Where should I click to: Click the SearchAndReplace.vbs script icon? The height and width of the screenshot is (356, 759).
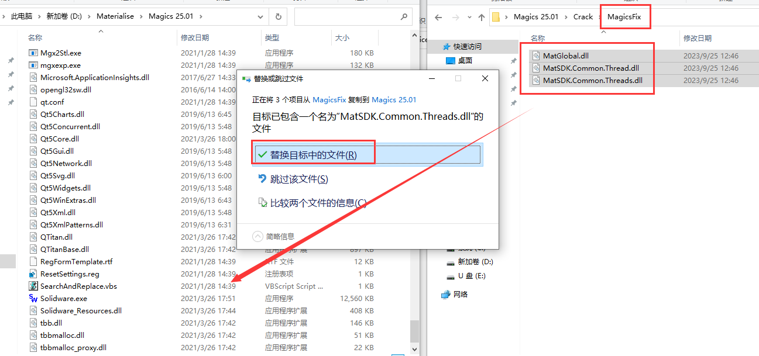tap(33, 286)
